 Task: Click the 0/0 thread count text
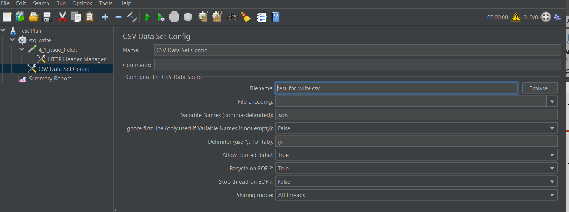[534, 18]
